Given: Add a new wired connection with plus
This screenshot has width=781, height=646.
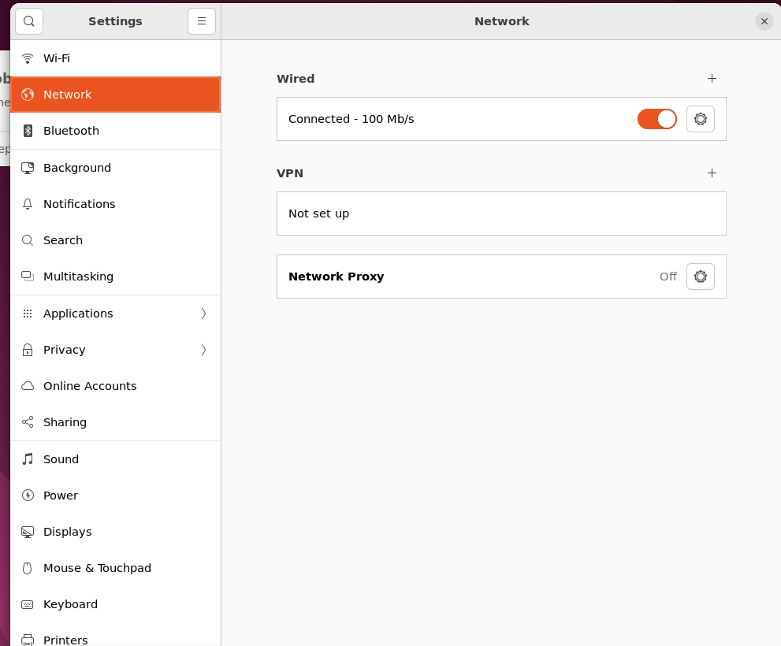Looking at the screenshot, I should [712, 79].
